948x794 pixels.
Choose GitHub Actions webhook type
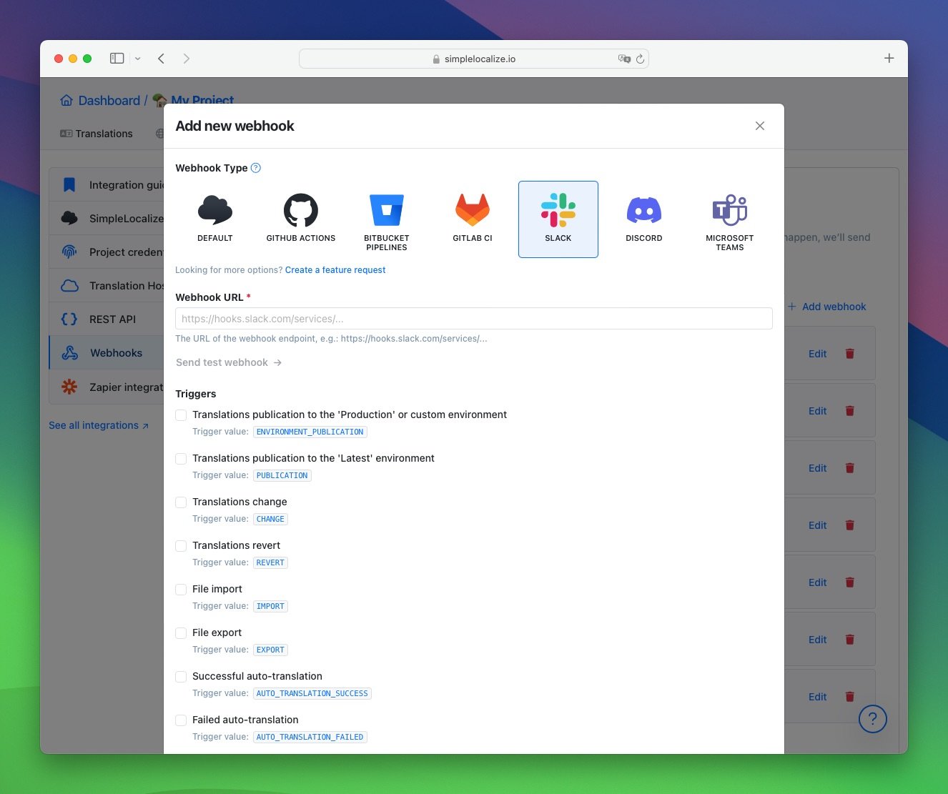pyautogui.click(x=301, y=219)
